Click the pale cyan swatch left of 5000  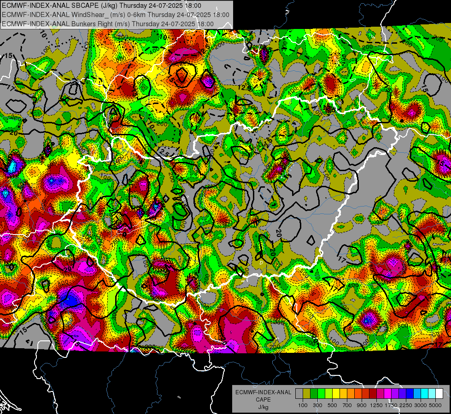(432, 394)
